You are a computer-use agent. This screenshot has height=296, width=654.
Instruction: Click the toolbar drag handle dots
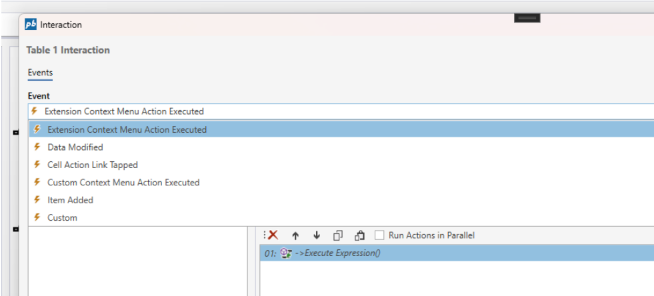point(265,235)
